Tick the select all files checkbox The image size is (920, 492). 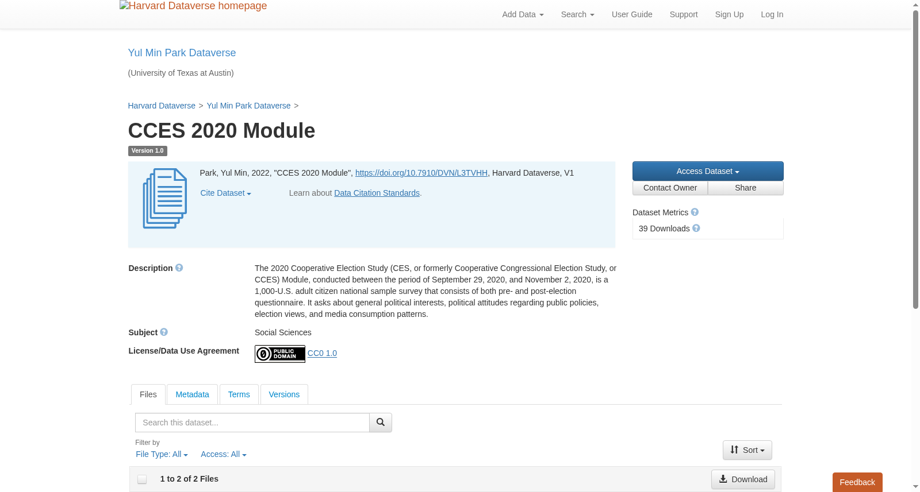pyautogui.click(x=142, y=479)
